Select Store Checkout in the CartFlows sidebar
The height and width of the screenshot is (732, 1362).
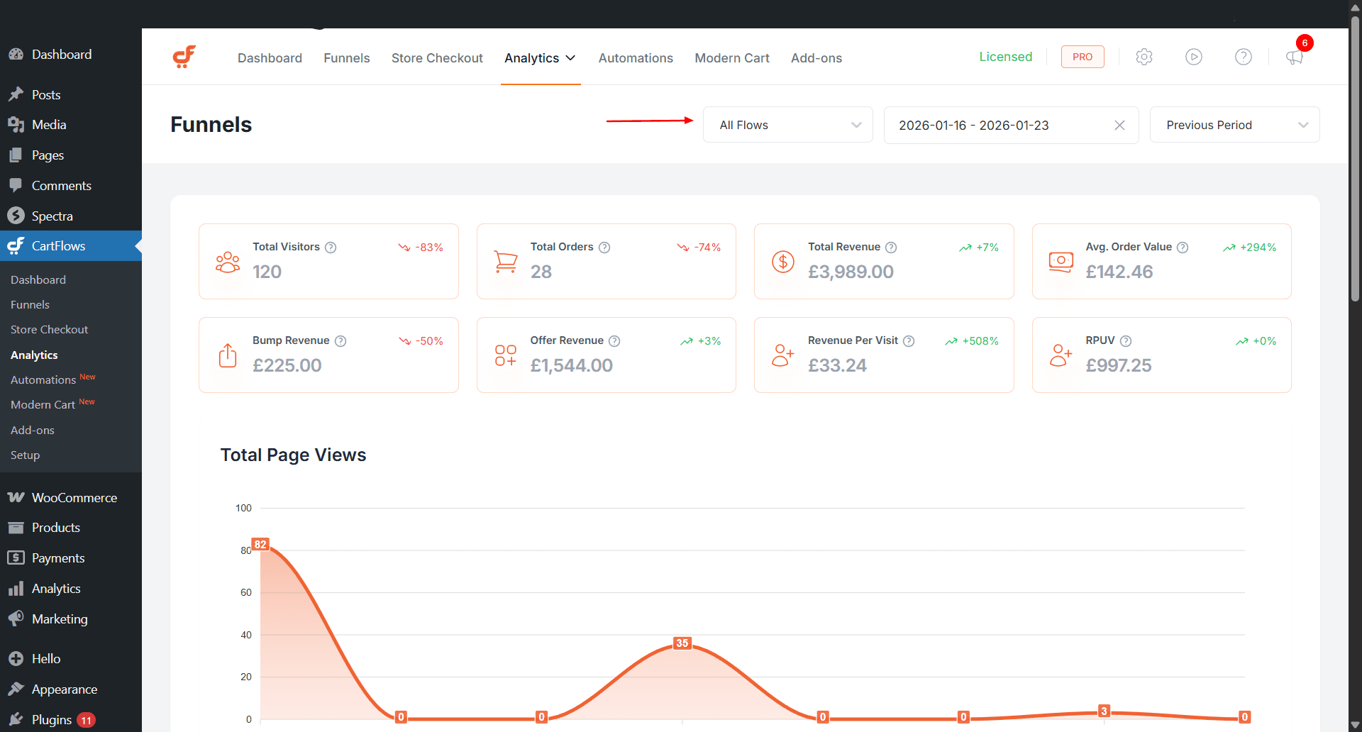[49, 329]
